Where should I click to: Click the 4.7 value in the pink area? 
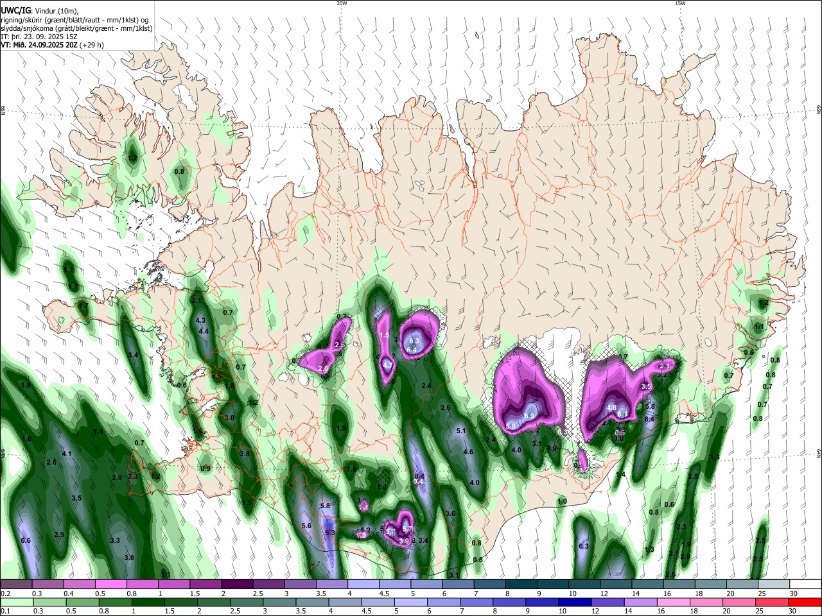388,365
